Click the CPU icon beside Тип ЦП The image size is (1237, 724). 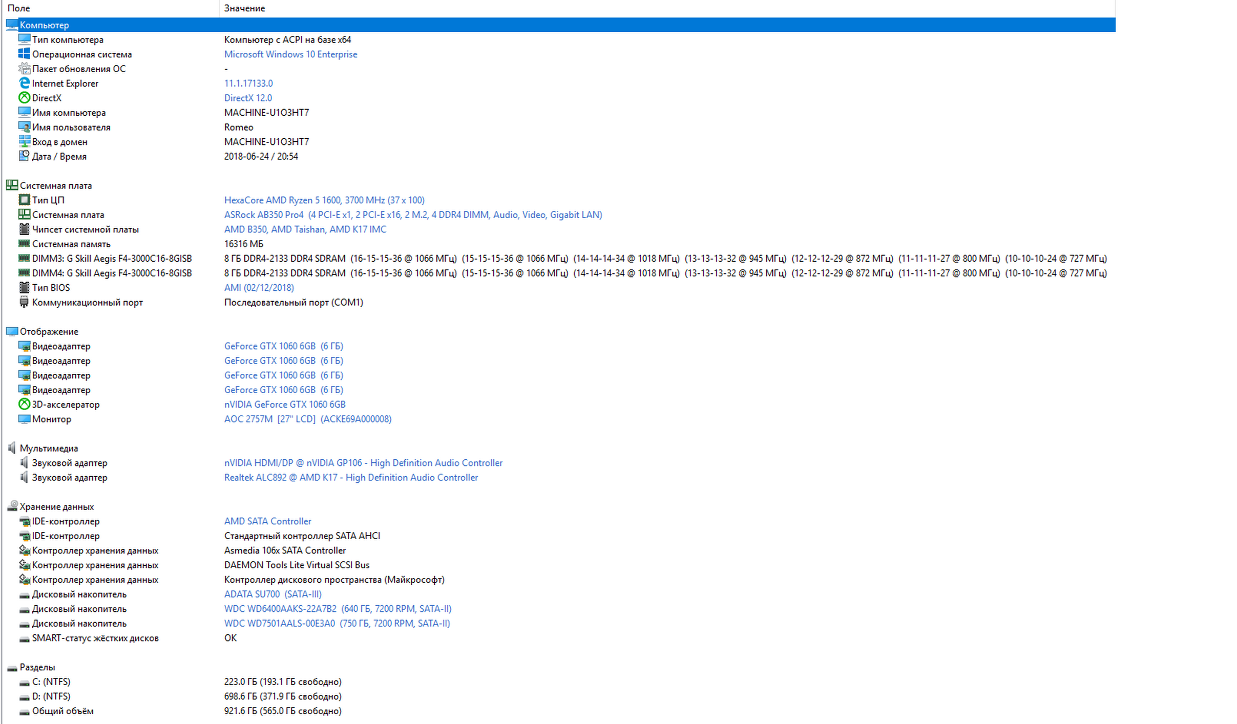[x=24, y=200]
